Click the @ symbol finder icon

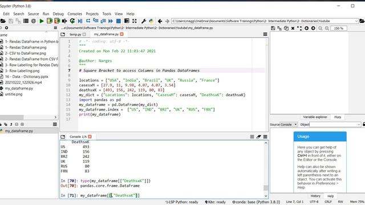pos(34,21)
